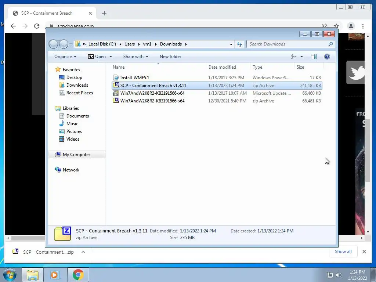Open Recent Places in sidebar
Image resolution: width=376 pixels, height=282 pixels.
(x=79, y=93)
